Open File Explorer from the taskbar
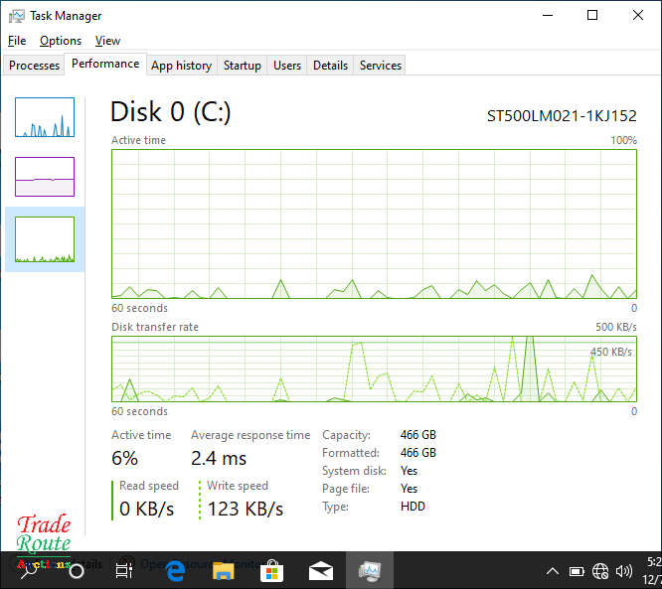The height and width of the screenshot is (589, 662). point(224,571)
